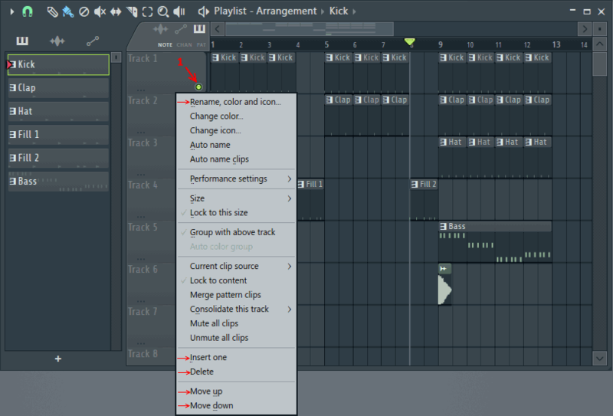The width and height of the screenshot is (613, 416).
Task: Expand Performance settings submenu
Action: tap(236, 179)
